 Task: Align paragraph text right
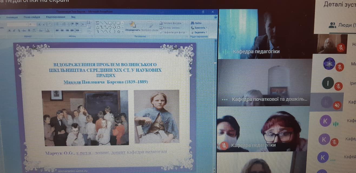click(x=67, y=31)
